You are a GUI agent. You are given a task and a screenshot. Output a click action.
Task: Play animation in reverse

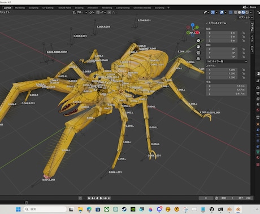click(x=97, y=198)
